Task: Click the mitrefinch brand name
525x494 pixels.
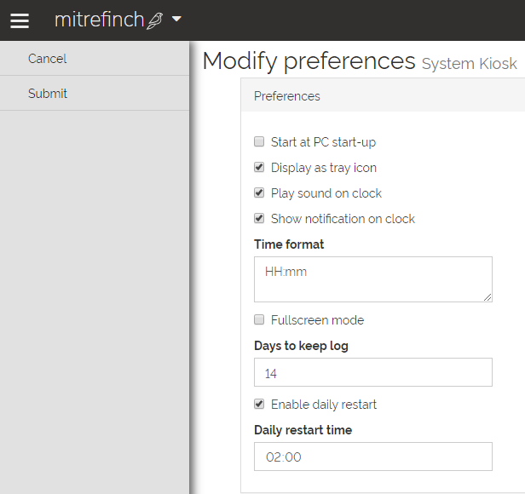Action: point(99,20)
